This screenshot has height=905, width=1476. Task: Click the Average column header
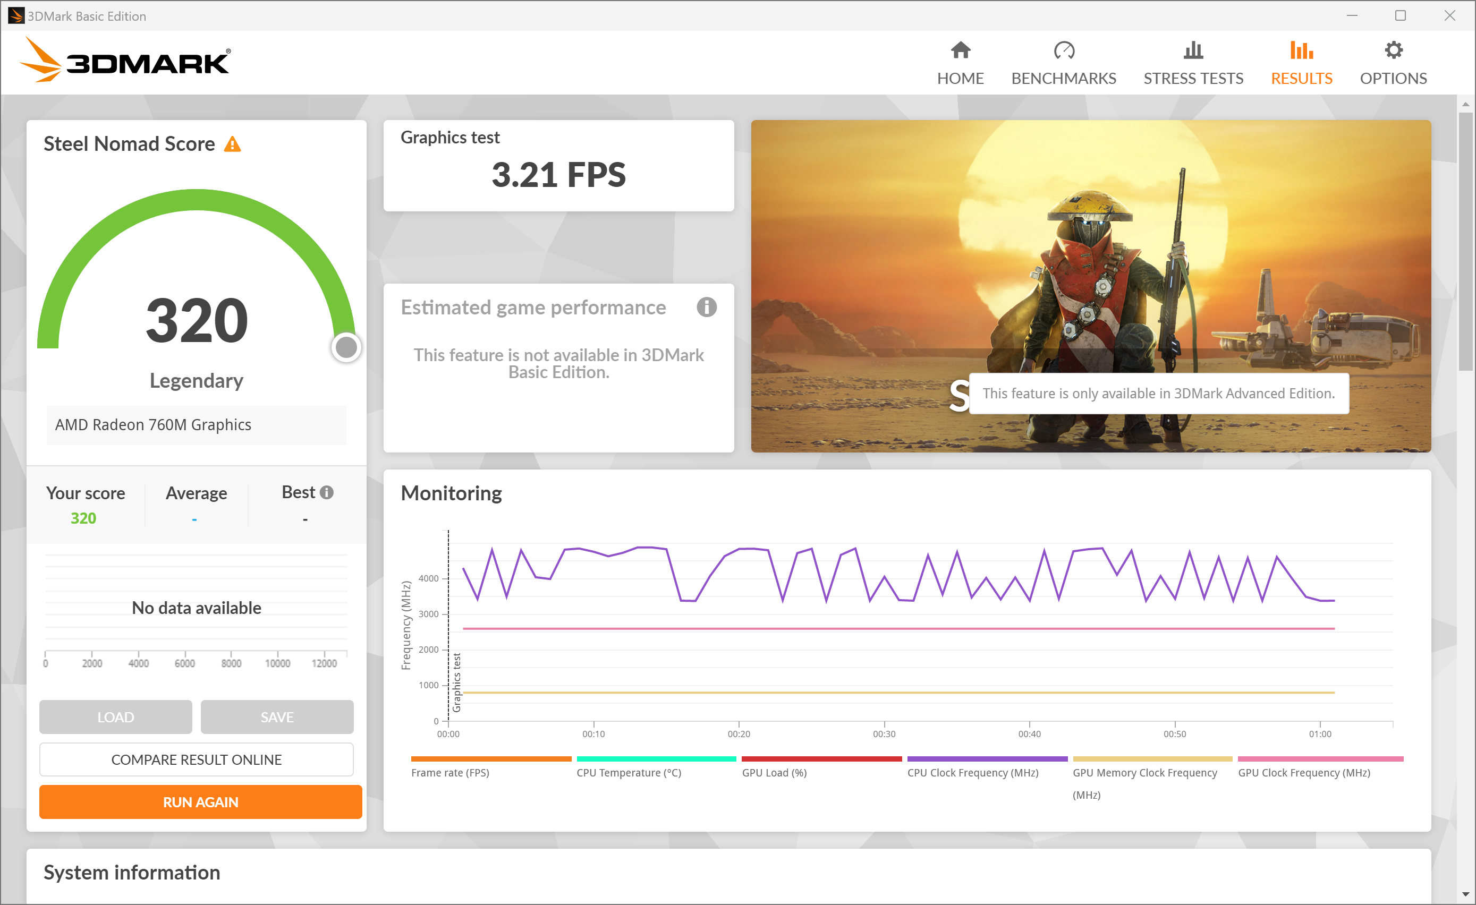197,493
